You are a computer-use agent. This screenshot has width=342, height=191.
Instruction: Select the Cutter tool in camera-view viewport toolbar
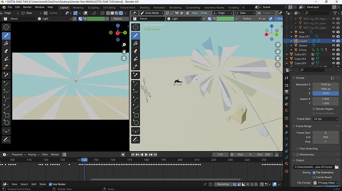coord(6,67)
